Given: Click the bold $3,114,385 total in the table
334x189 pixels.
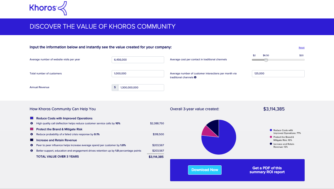Looking at the screenshot, I should pos(156,157).
